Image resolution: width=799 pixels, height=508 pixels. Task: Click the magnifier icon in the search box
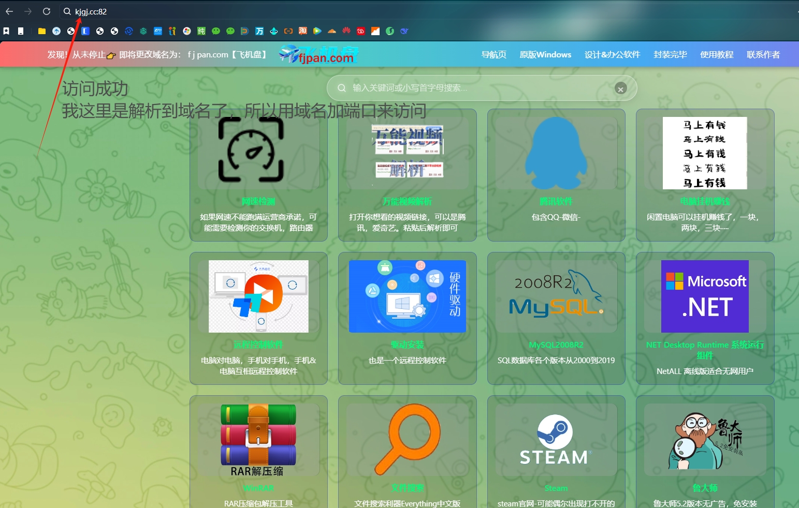(x=342, y=88)
